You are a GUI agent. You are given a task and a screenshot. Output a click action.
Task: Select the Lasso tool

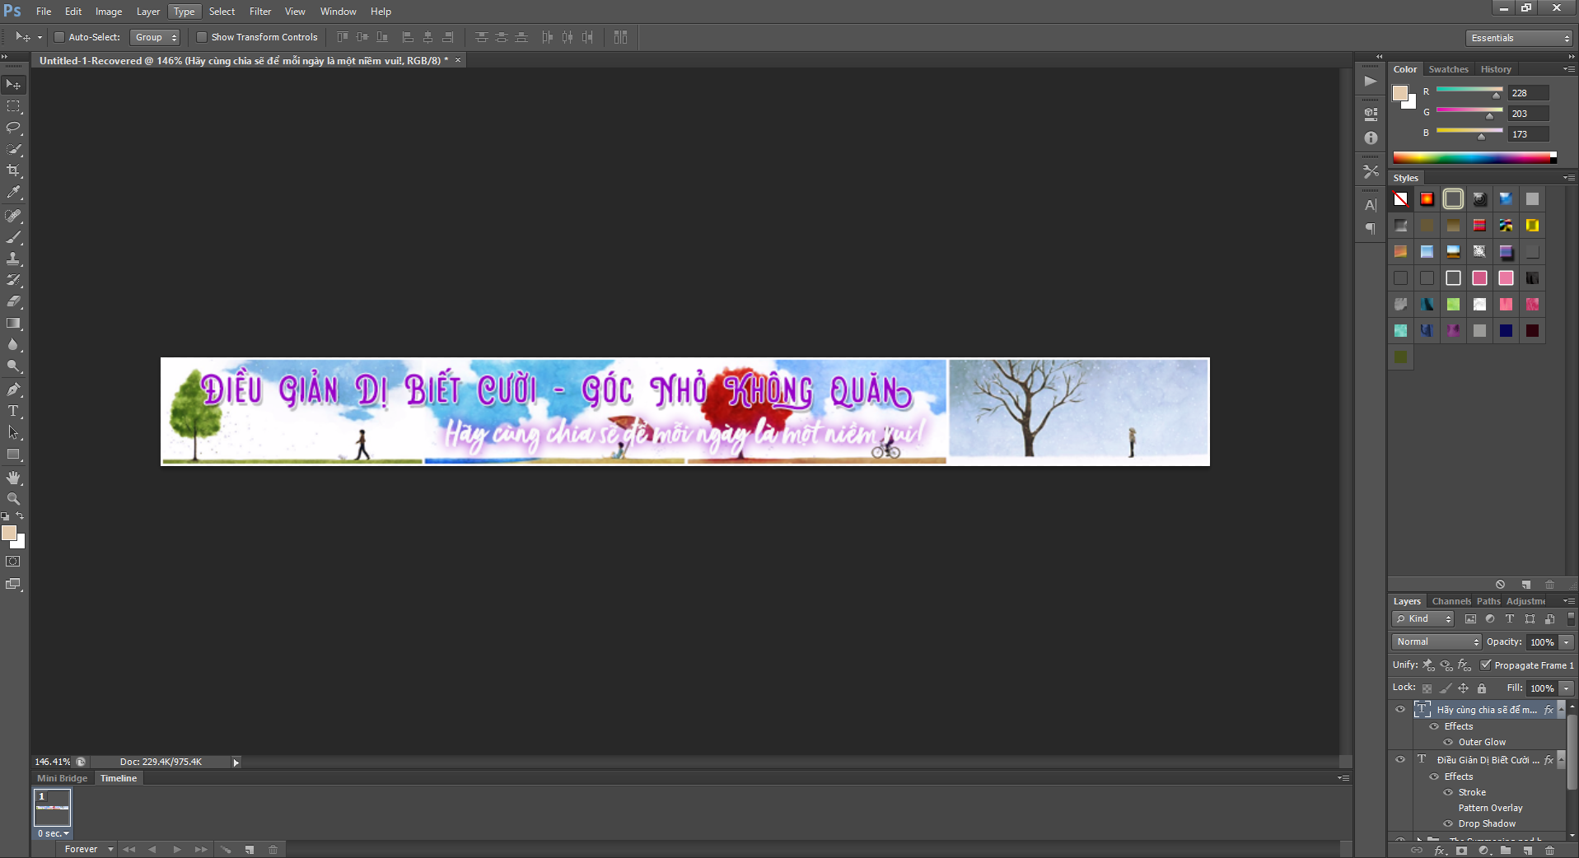point(13,128)
